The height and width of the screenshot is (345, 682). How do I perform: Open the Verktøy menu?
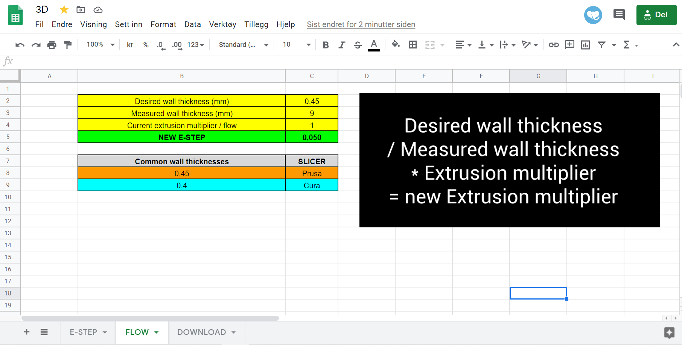tap(223, 24)
